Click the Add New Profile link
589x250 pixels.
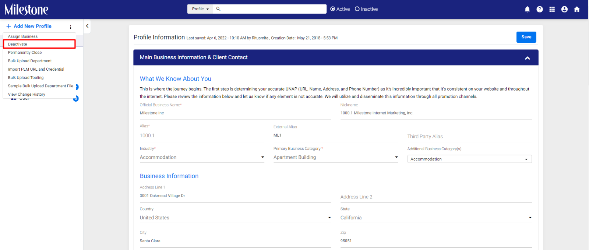tap(33, 26)
